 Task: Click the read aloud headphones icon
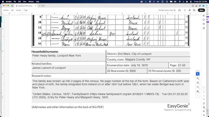pyautogui.click(x=179, y=10)
